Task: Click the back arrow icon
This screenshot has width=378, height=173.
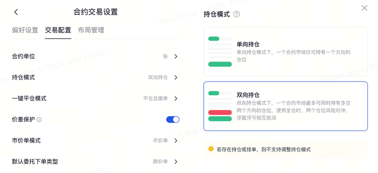Action: pyautogui.click(x=16, y=12)
